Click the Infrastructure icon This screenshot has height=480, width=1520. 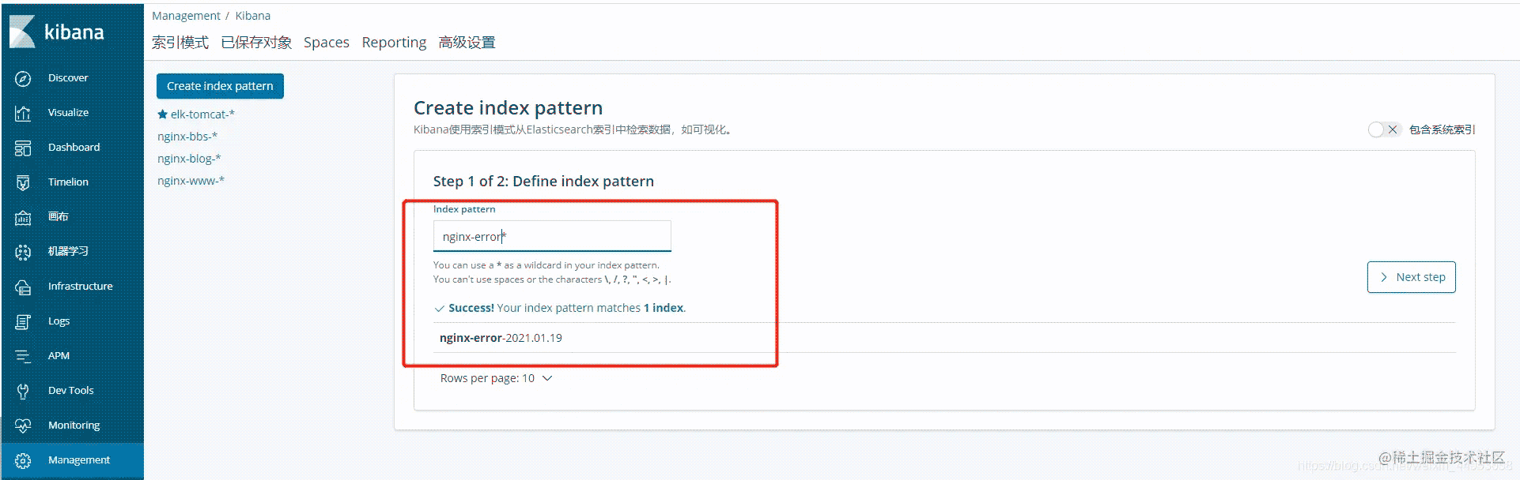tap(23, 287)
